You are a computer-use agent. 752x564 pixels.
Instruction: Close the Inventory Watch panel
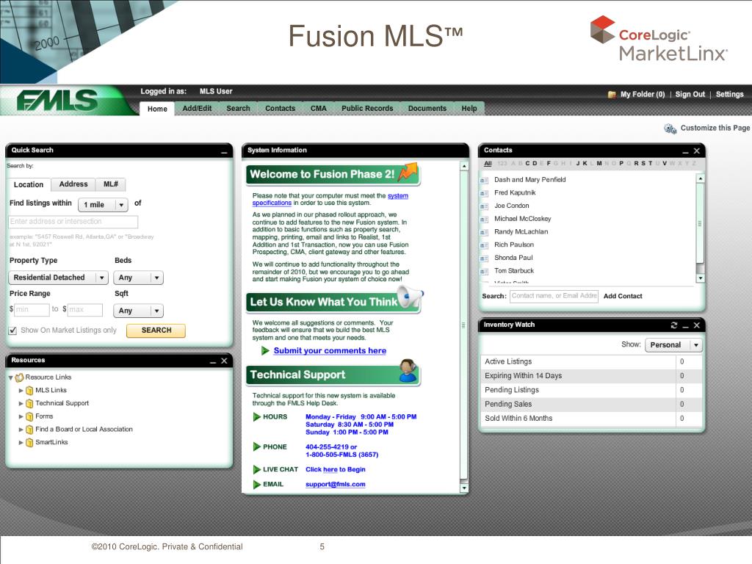coord(697,325)
